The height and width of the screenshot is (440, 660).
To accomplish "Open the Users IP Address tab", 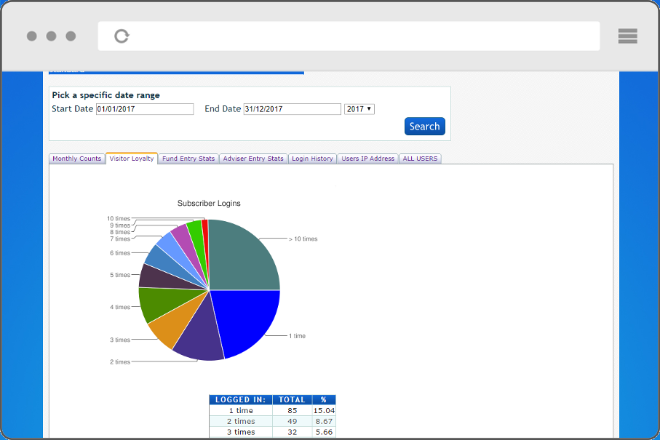I will click(x=368, y=159).
